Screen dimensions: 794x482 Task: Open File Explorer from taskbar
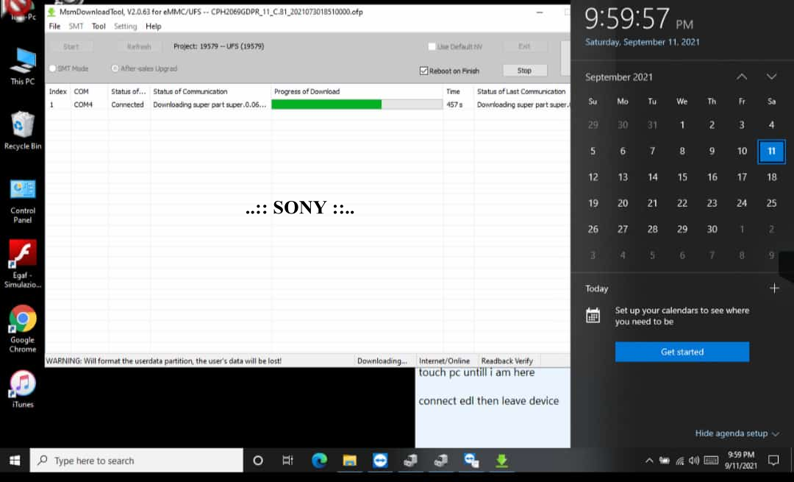[x=349, y=460]
